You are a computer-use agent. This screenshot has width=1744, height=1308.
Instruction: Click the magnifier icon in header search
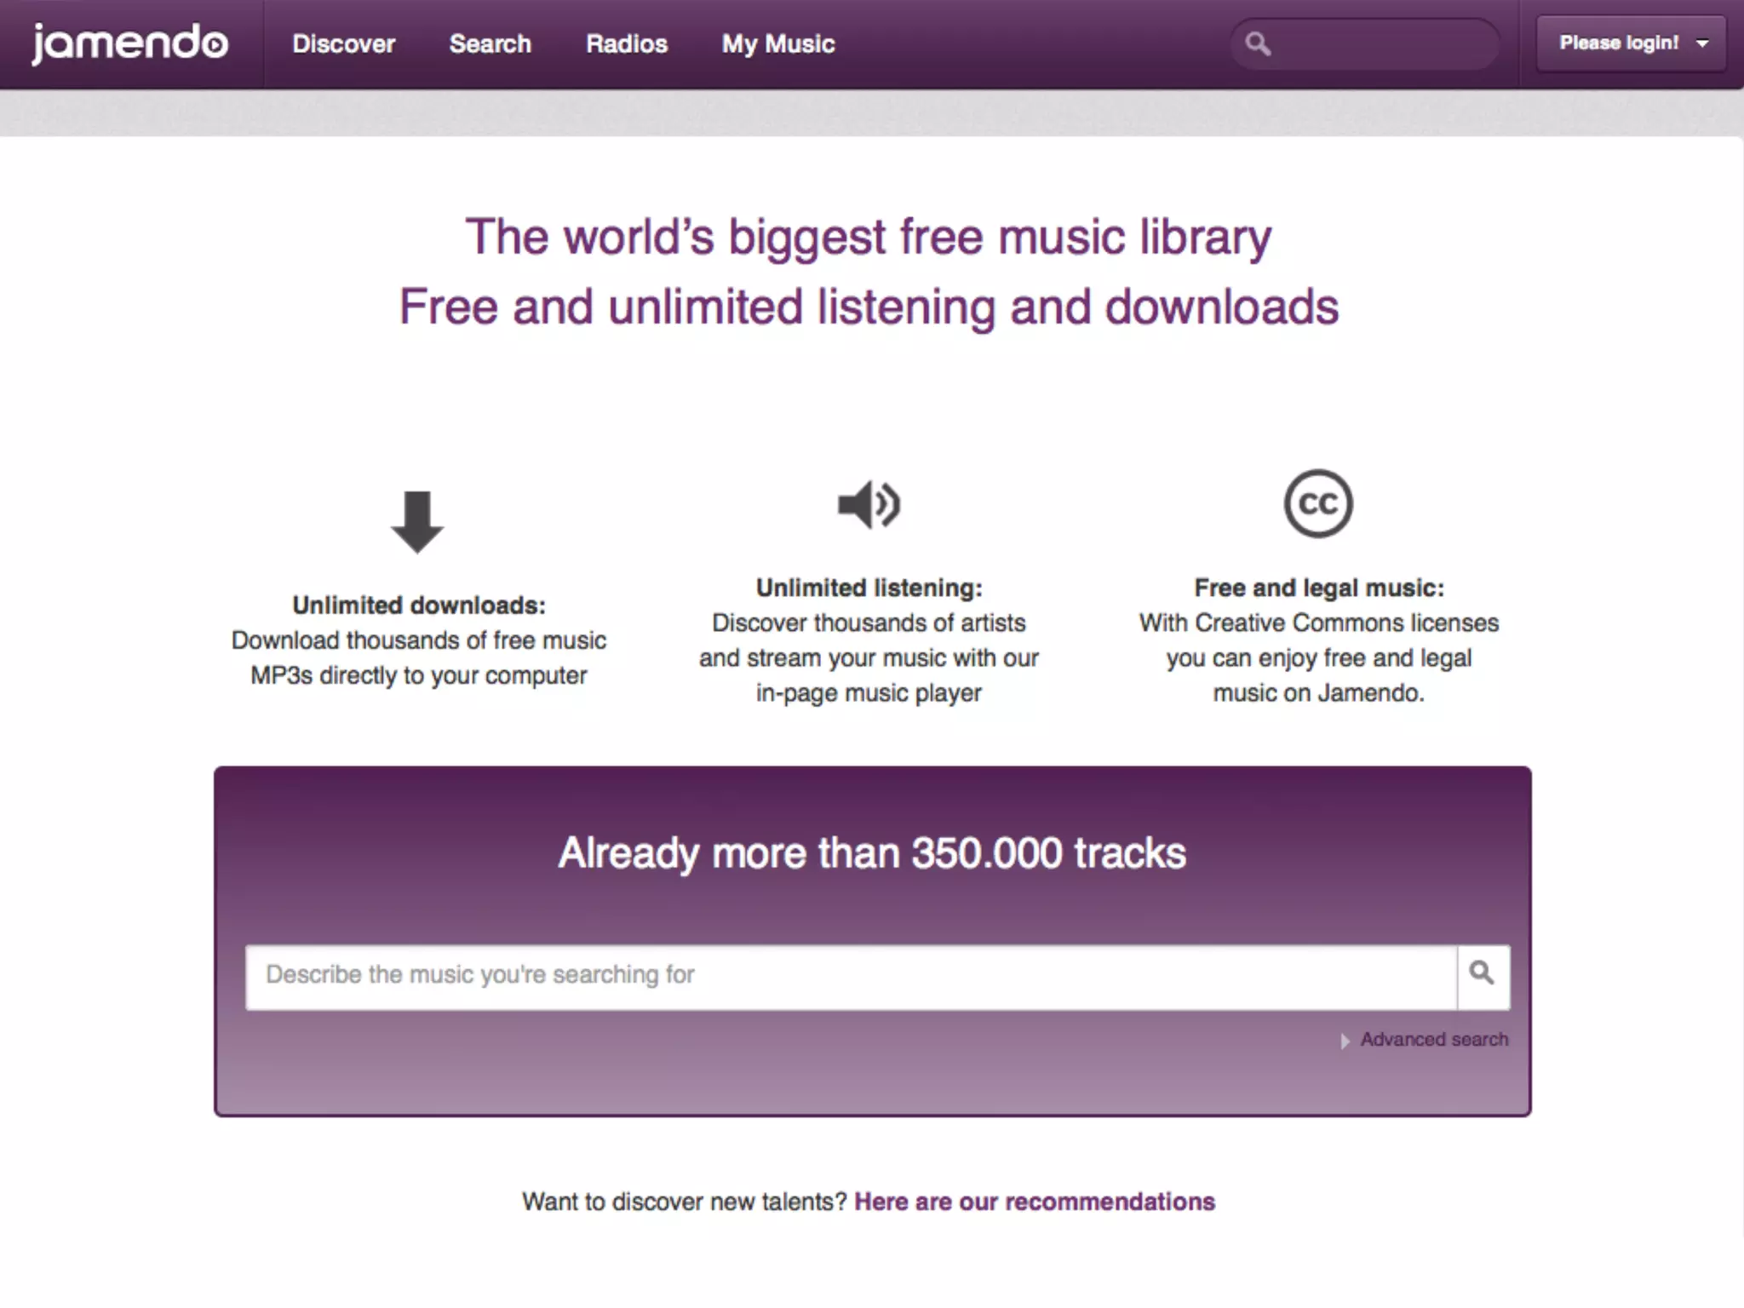click(x=1258, y=43)
